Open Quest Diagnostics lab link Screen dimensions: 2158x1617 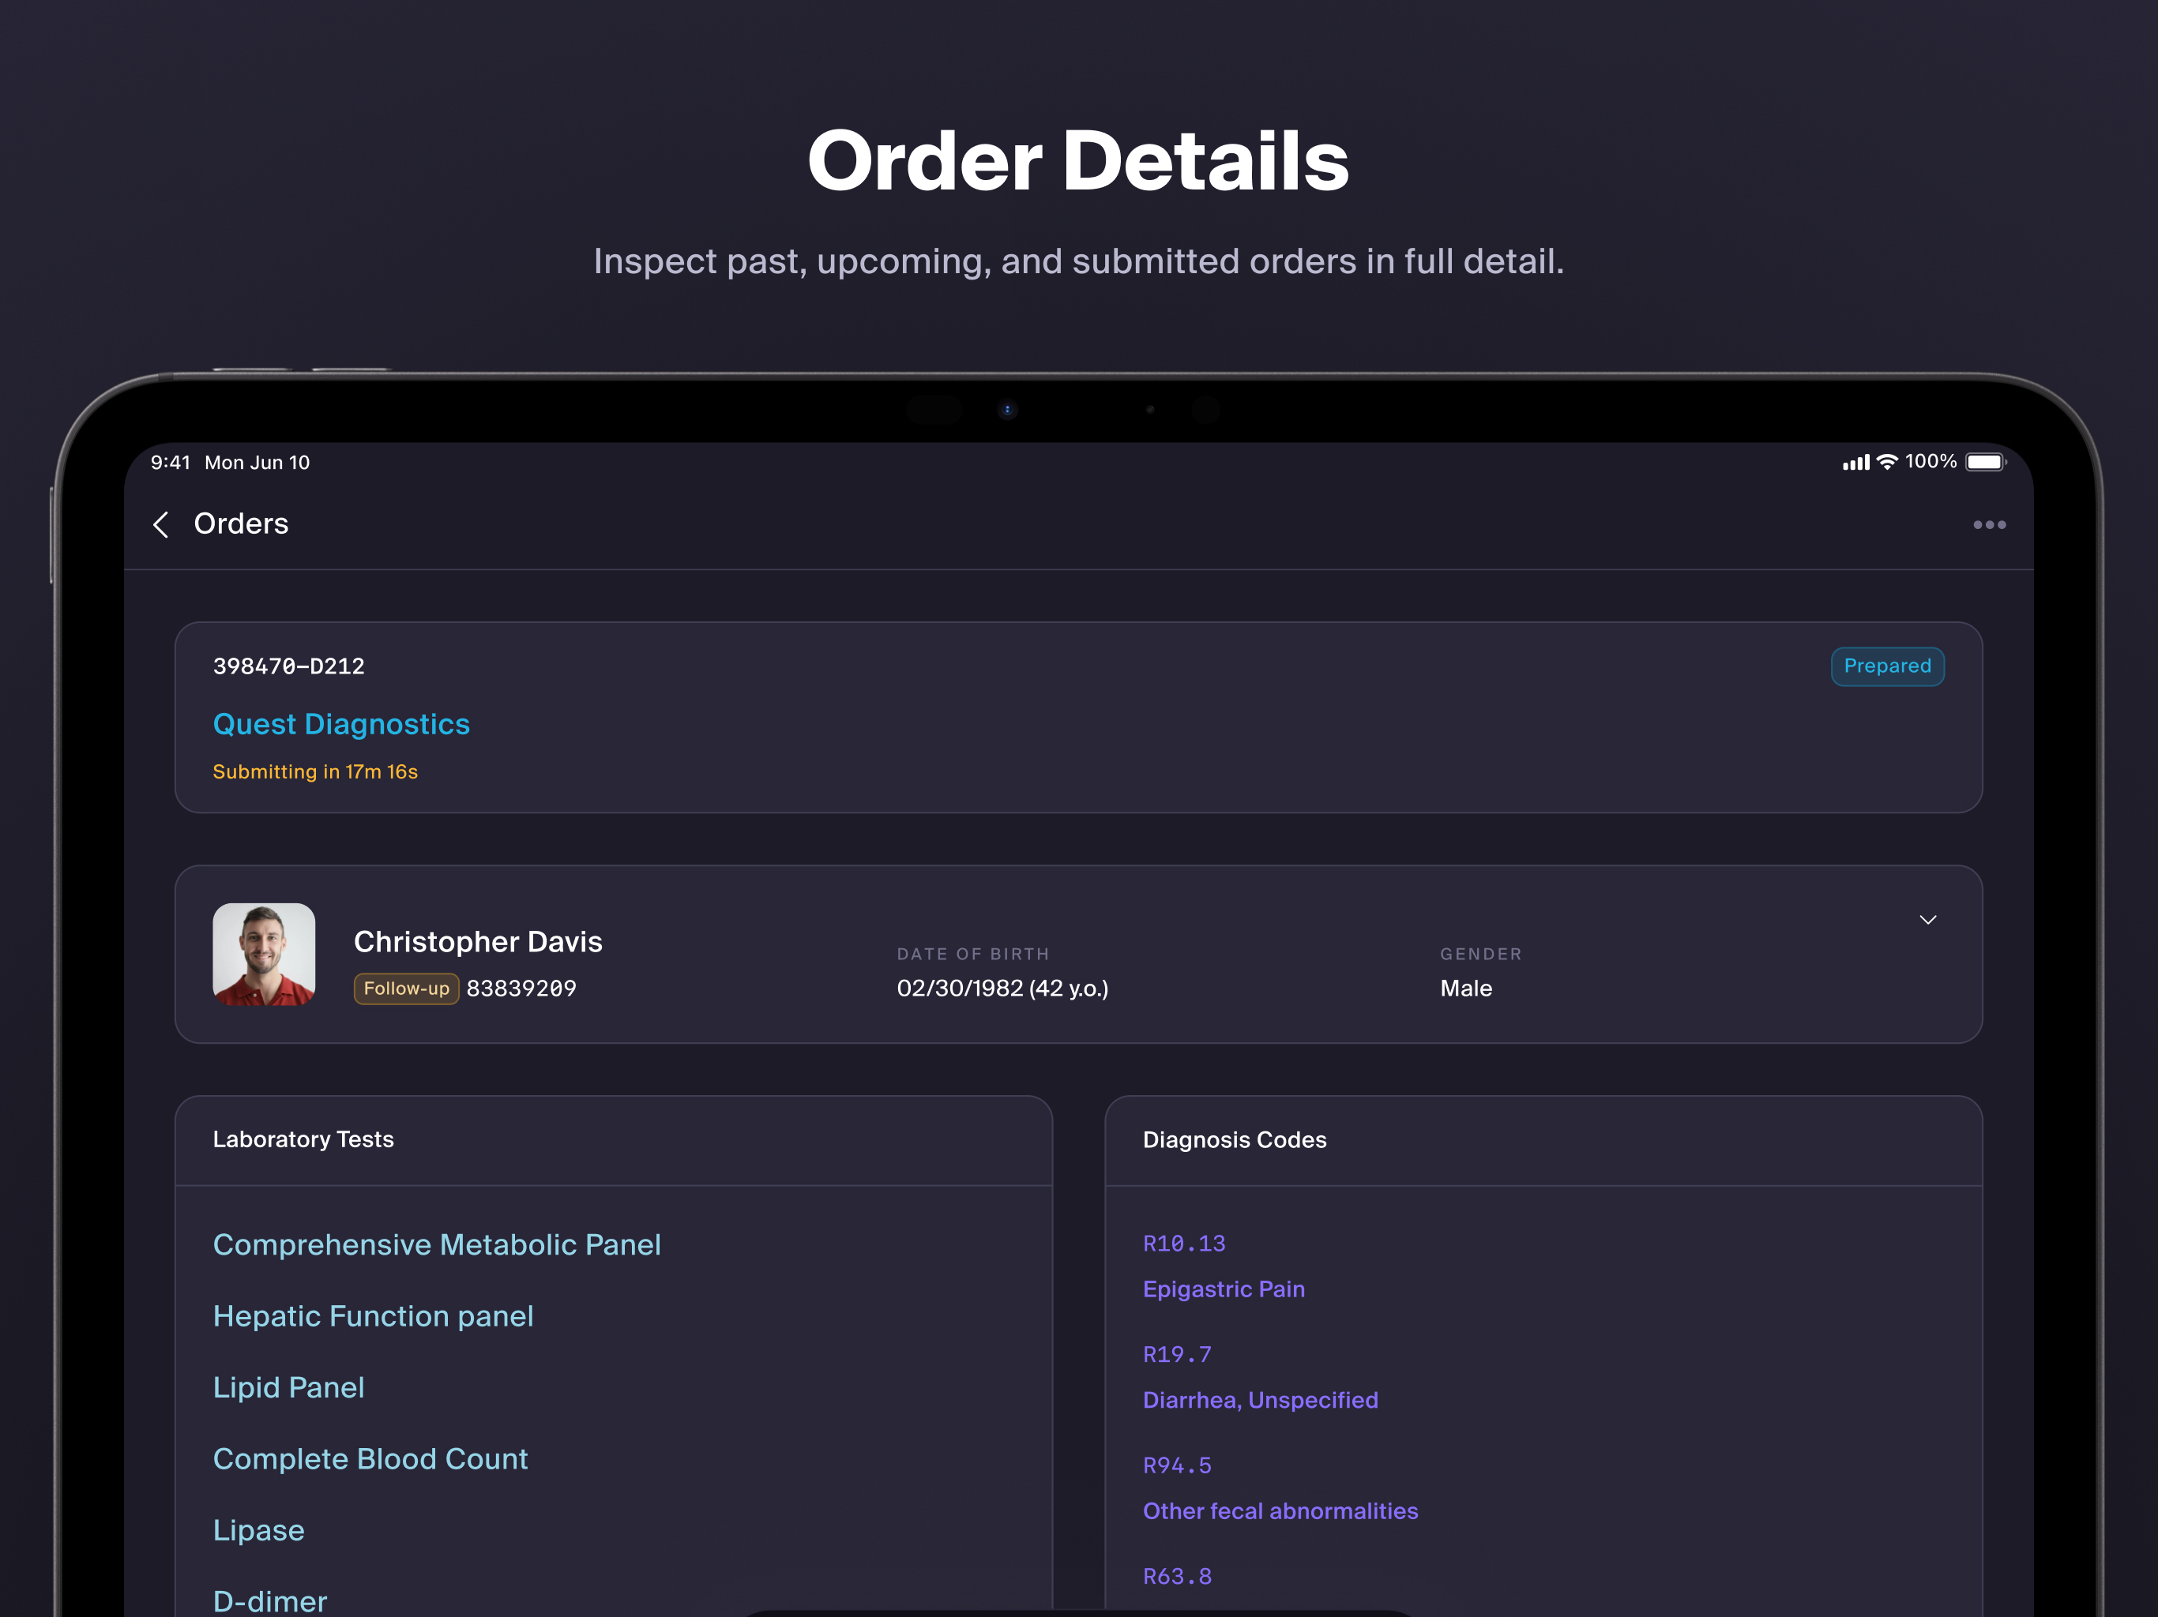pyautogui.click(x=341, y=724)
